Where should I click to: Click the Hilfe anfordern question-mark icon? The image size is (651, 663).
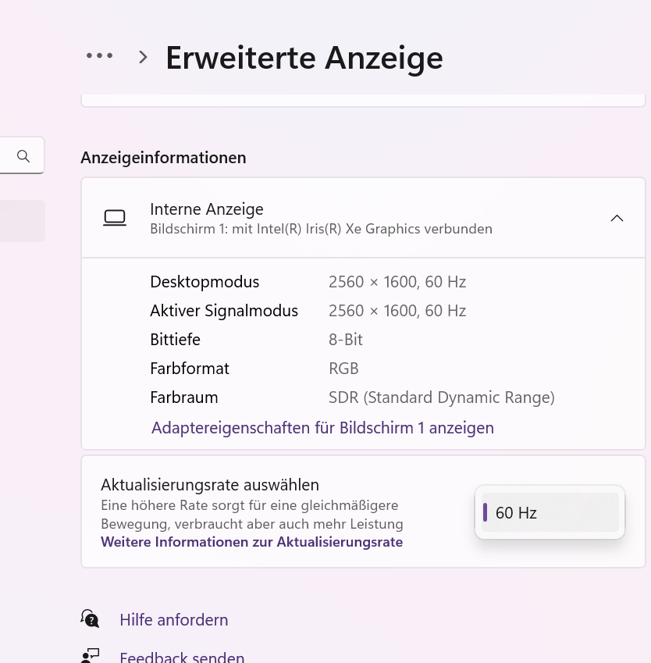(90, 618)
